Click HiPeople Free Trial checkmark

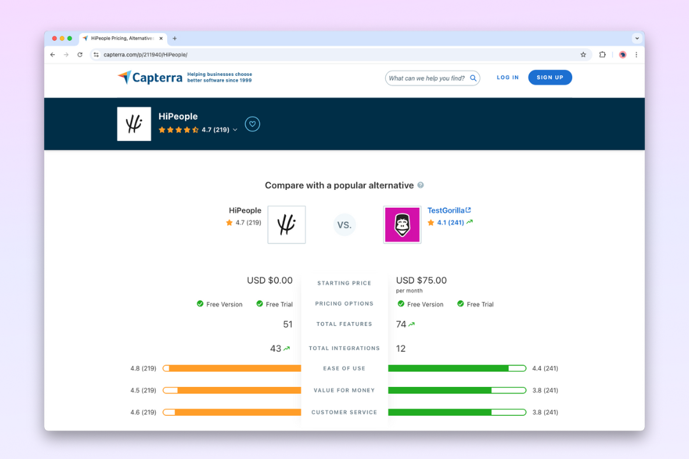coord(260,304)
